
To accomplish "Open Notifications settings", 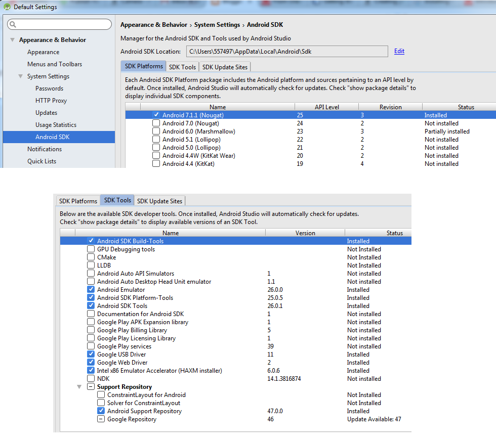I will [x=45, y=149].
